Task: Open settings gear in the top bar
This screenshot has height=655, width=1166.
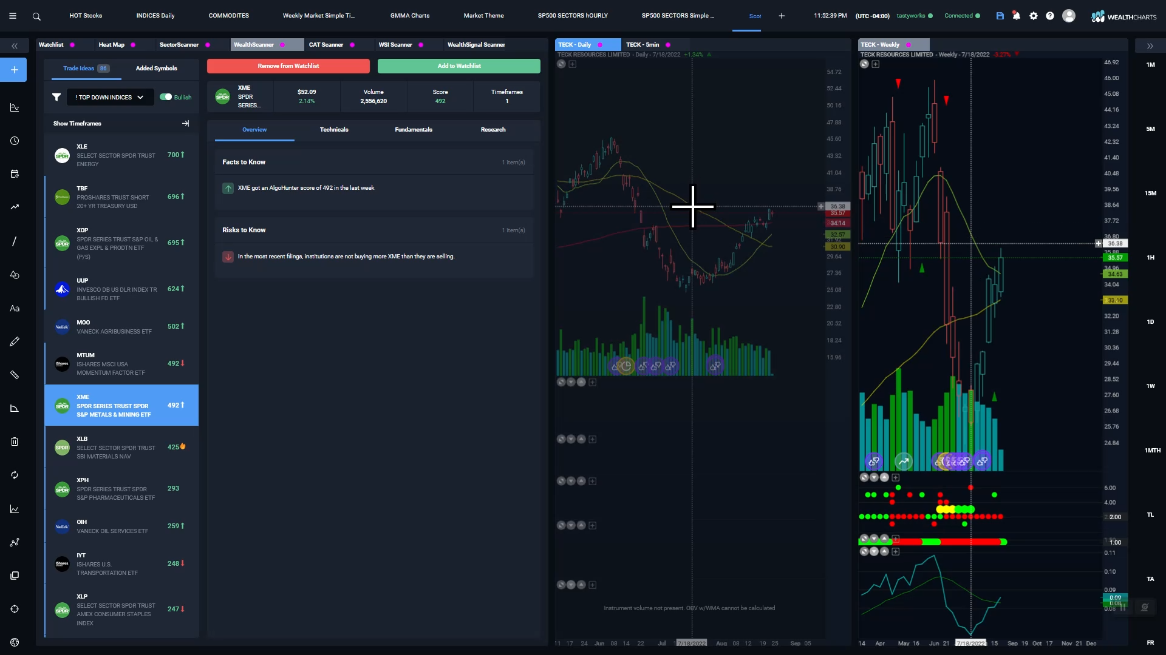Action: click(1034, 16)
